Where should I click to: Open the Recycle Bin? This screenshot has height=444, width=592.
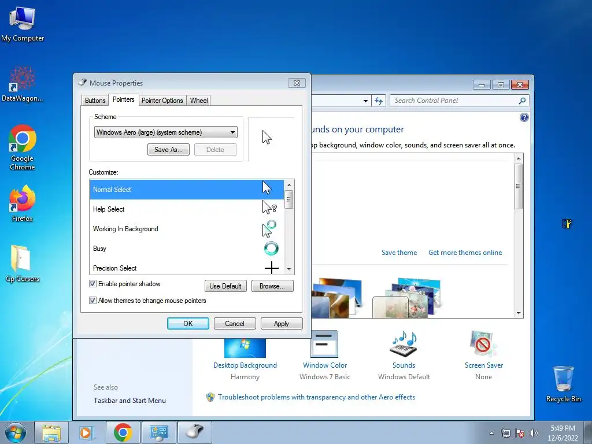click(x=563, y=384)
